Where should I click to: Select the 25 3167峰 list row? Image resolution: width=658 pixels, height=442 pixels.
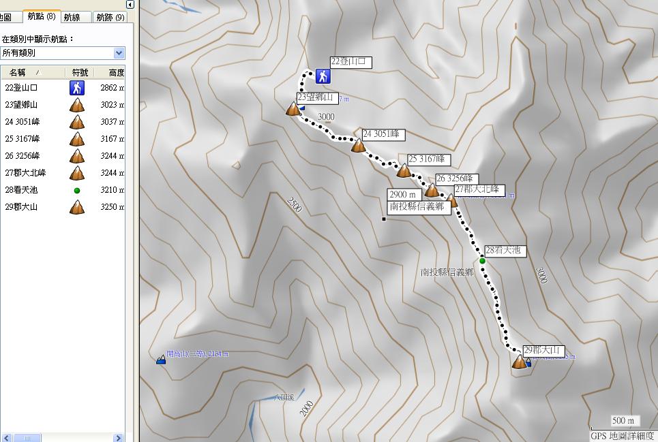click(x=63, y=139)
